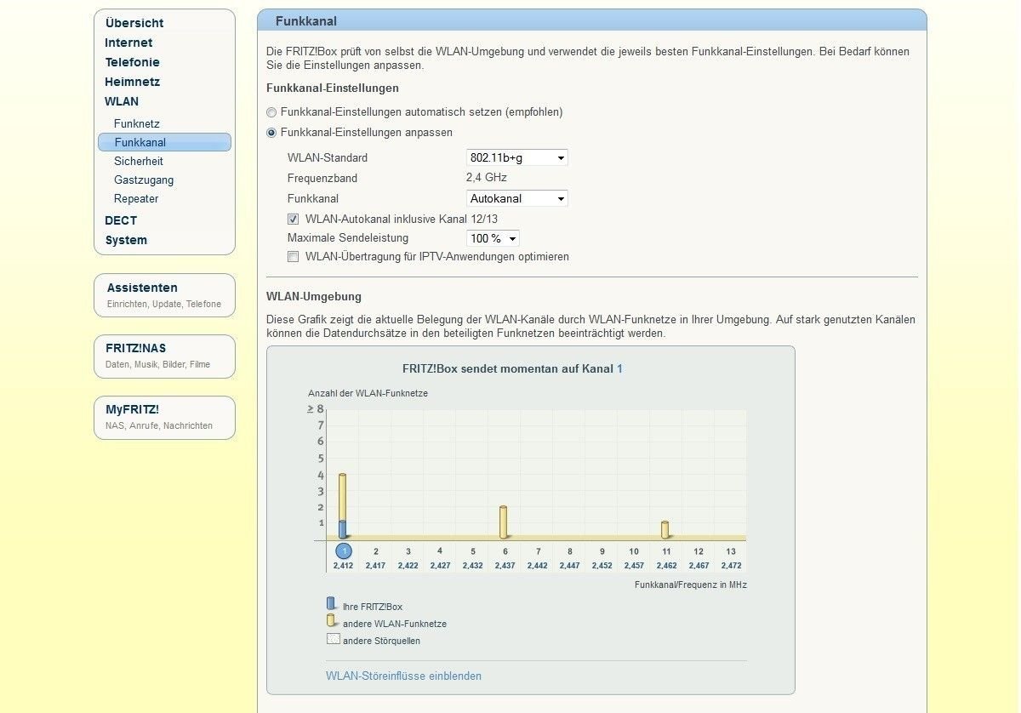The height and width of the screenshot is (713, 1021).
Task: Open the MyFRITZ! panel
Action: (164, 417)
